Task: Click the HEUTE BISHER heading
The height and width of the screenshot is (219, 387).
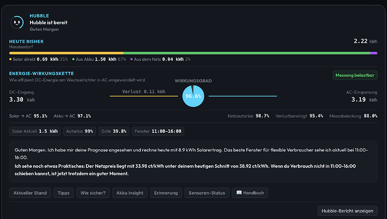Action: click(26, 41)
